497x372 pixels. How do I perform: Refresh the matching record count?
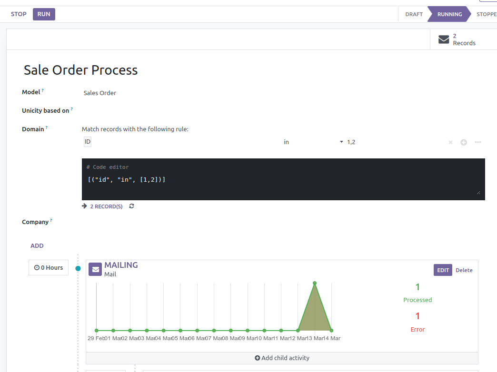(x=132, y=206)
